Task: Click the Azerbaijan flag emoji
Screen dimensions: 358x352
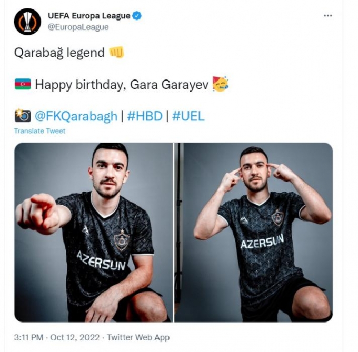Action: point(23,84)
